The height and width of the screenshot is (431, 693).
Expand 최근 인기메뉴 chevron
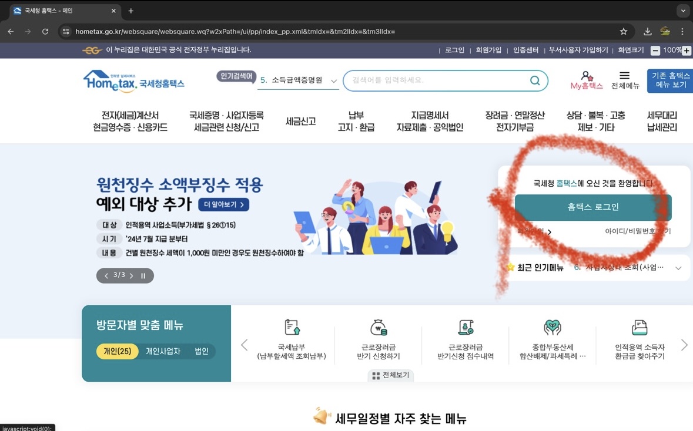coord(678,268)
